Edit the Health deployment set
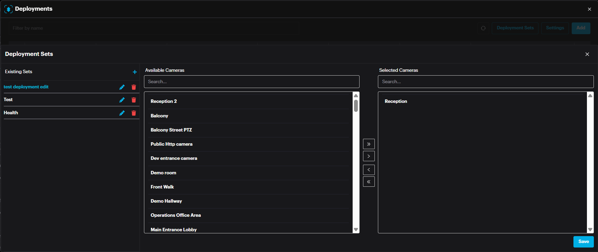The height and width of the screenshot is (252, 598). [x=122, y=113]
